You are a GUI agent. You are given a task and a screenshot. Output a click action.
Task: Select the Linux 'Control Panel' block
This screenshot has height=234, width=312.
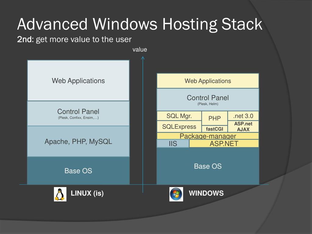coord(78,114)
